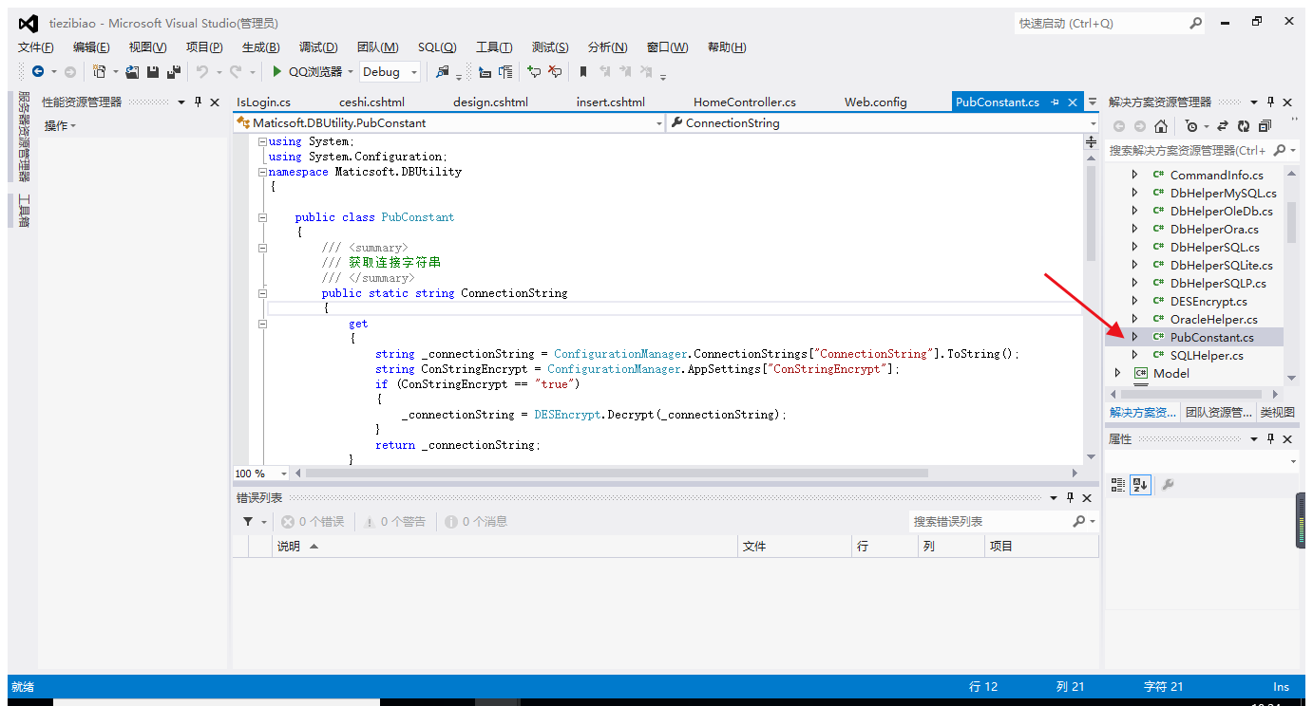1313x706 pixels.
Task: Sort error list by 说明 column
Action: click(x=505, y=547)
